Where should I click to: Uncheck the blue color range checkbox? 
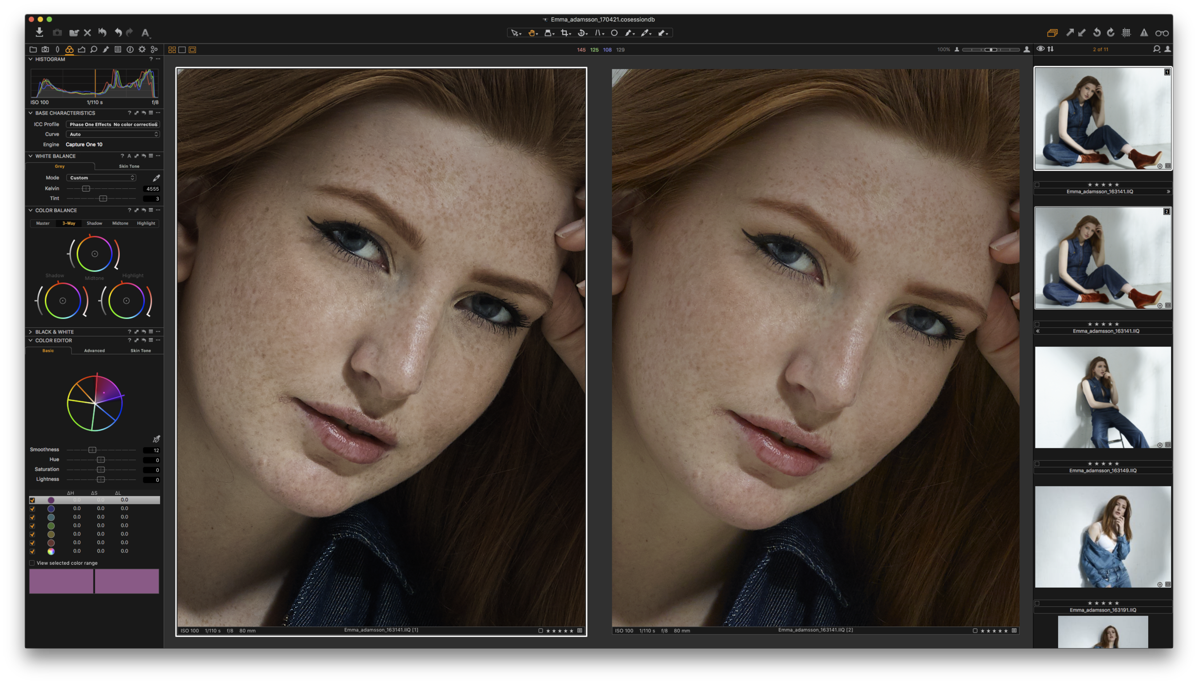click(x=32, y=509)
